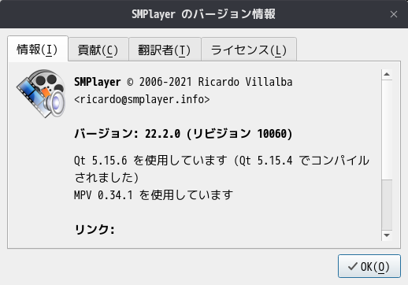
Task: Open the ライセンス(L) tab
Action: click(x=249, y=50)
